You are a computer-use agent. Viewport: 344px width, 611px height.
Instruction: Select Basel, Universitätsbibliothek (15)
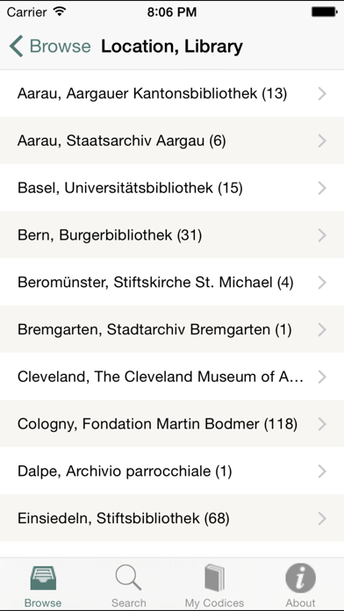point(172,188)
